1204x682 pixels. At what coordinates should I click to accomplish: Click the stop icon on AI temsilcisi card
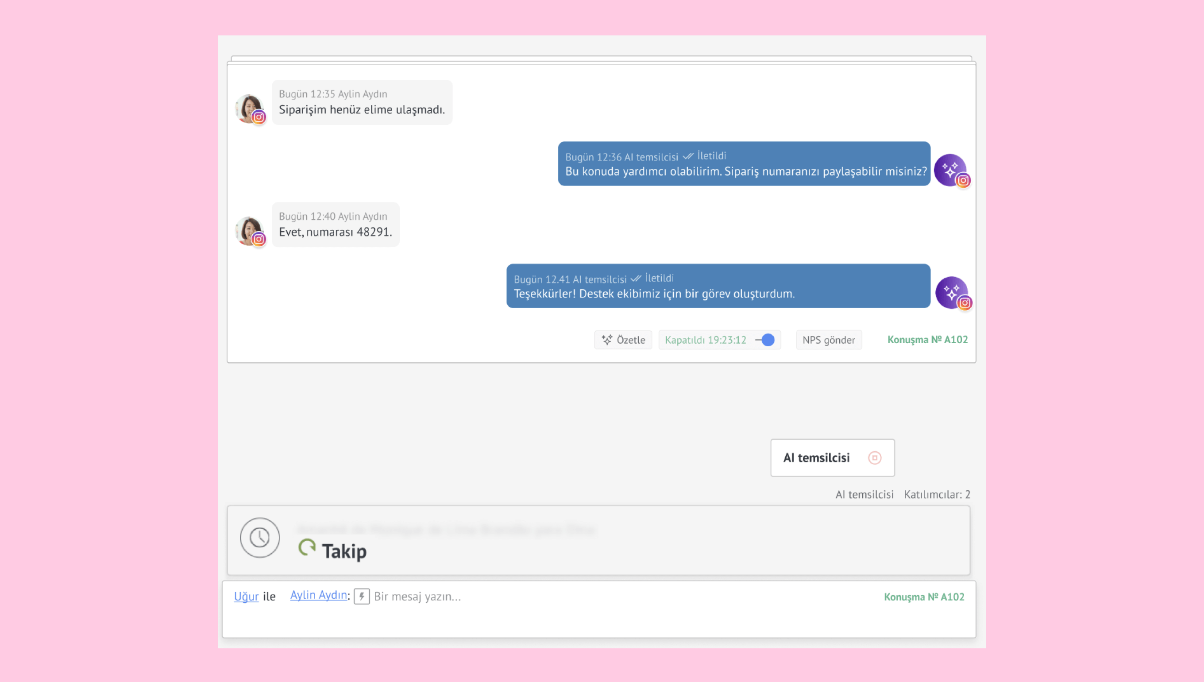click(x=874, y=457)
